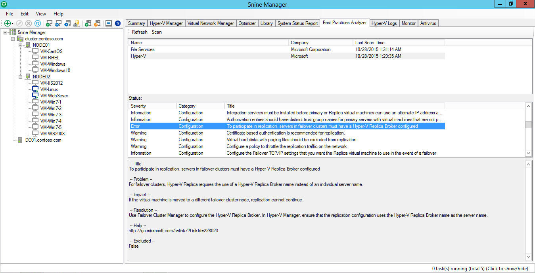
Task: Click the cluster.contoso.com cluster icon
Action: point(20,39)
